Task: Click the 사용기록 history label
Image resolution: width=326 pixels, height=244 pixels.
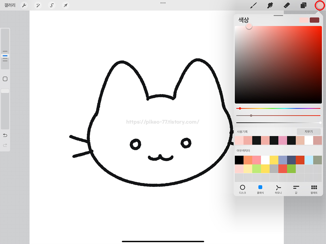Action: click(242, 131)
